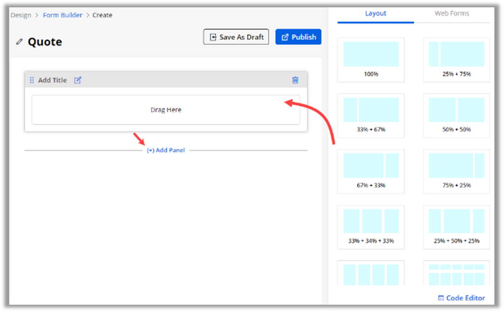The height and width of the screenshot is (312, 504).
Task: Delete the panel using the trash icon
Action: 295,80
